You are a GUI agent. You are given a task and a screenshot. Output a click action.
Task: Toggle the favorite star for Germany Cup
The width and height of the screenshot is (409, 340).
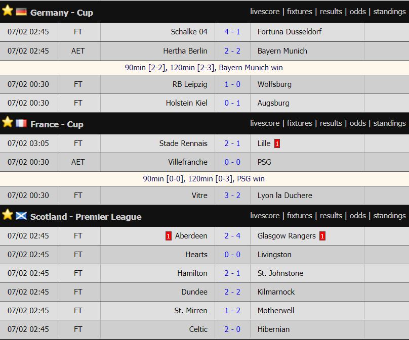7,11
